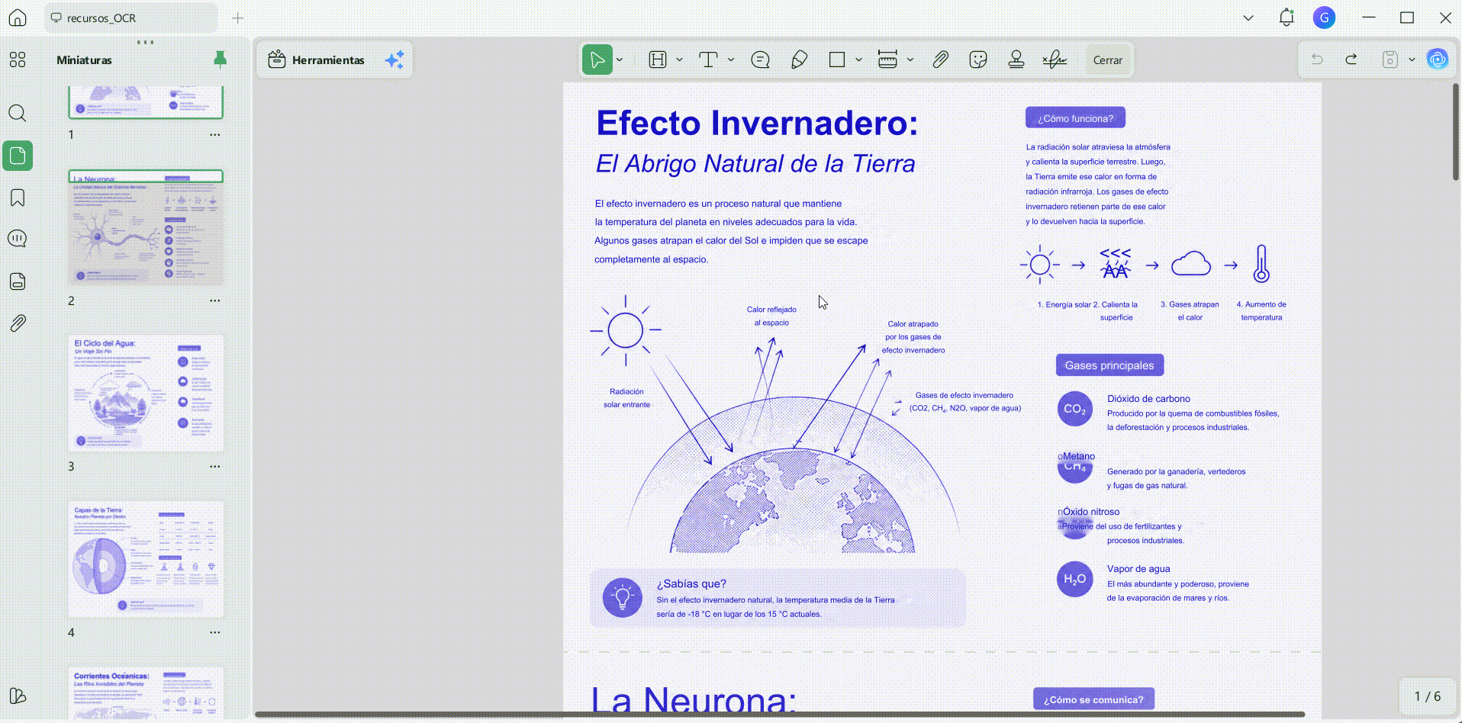Choose the stamp tool
Screen dimensions: 1462x723
(1016, 60)
